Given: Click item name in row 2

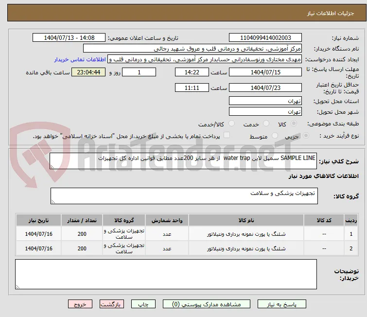Looking at the screenshot, I should (x=246, y=248).
